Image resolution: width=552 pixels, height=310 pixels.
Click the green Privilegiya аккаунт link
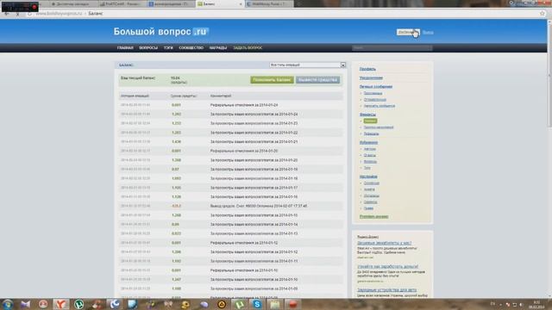click(373, 217)
